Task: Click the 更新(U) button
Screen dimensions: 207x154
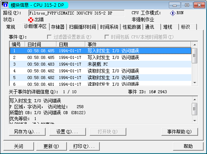Action: (51, 147)
